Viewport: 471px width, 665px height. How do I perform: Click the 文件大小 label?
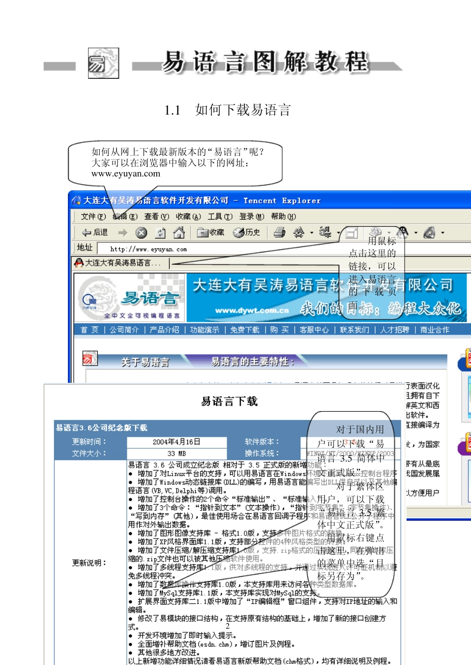coord(89,453)
